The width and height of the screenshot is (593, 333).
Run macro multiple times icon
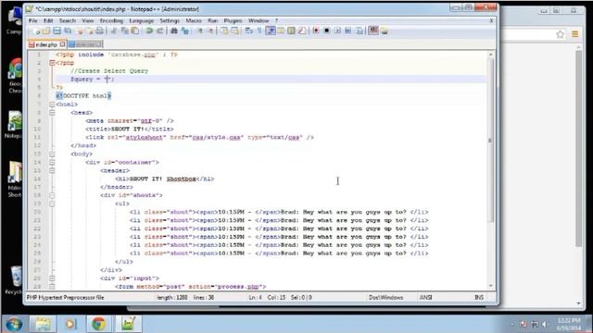click(x=348, y=31)
